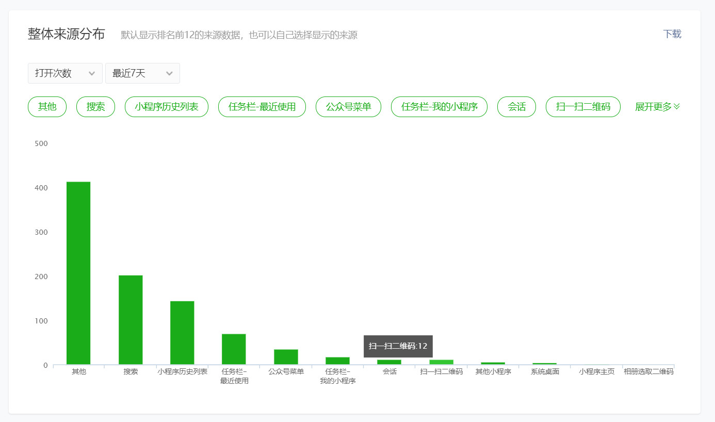Image resolution: width=715 pixels, height=422 pixels.
Task: Toggle the 任务栏-我的小程序 filter tag
Action: click(x=439, y=107)
